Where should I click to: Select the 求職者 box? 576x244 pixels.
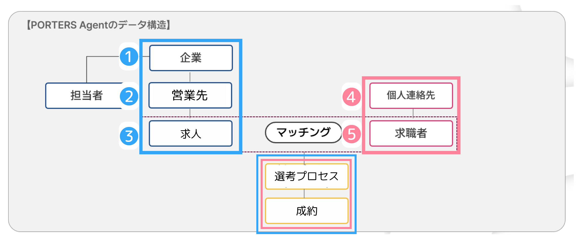pyautogui.click(x=411, y=134)
